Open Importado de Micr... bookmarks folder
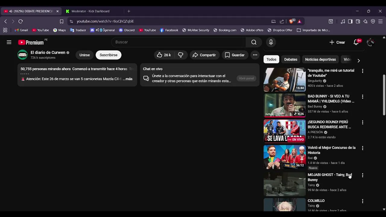The image size is (386, 217). 313,30
